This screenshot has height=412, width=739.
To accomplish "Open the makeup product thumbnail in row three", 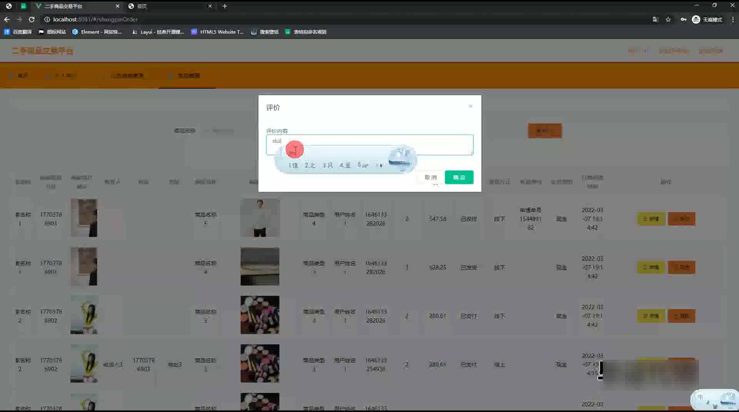I will coord(260,315).
